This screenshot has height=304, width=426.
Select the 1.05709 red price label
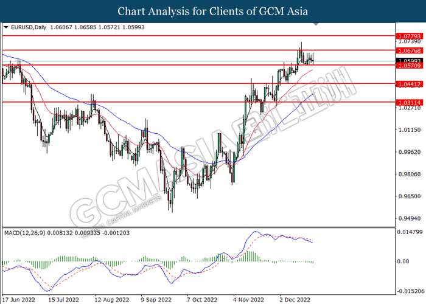410,66
